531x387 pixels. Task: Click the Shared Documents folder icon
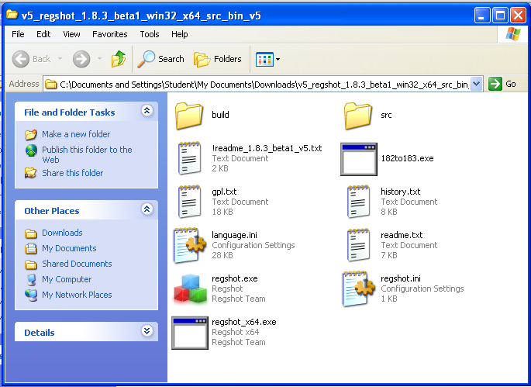31,264
